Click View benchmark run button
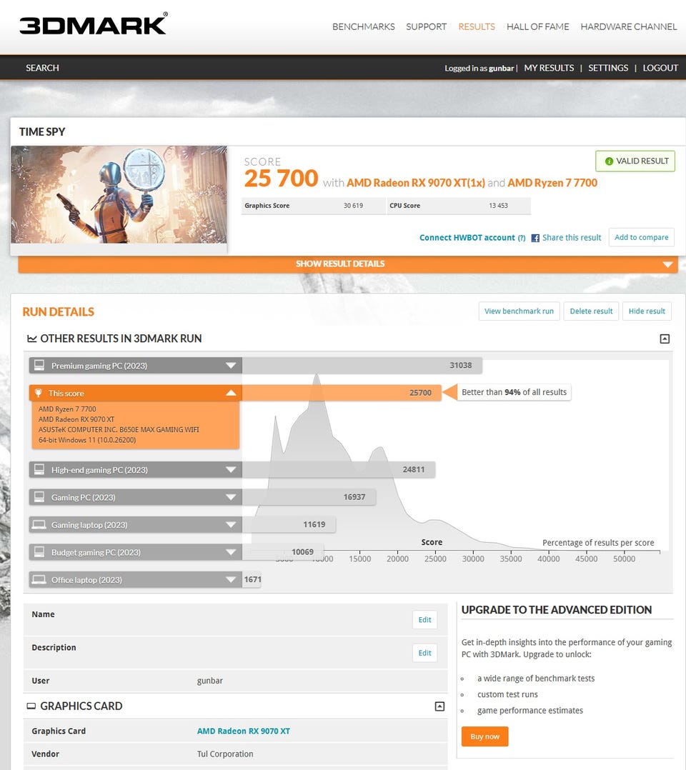 pyautogui.click(x=519, y=311)
